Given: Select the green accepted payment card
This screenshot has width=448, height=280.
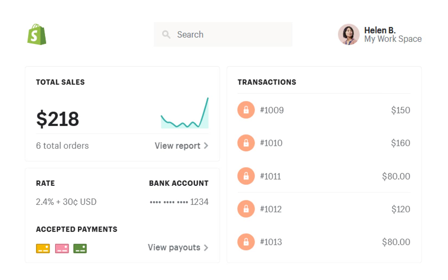Looking at the screenshot, I should pos(80,248).
